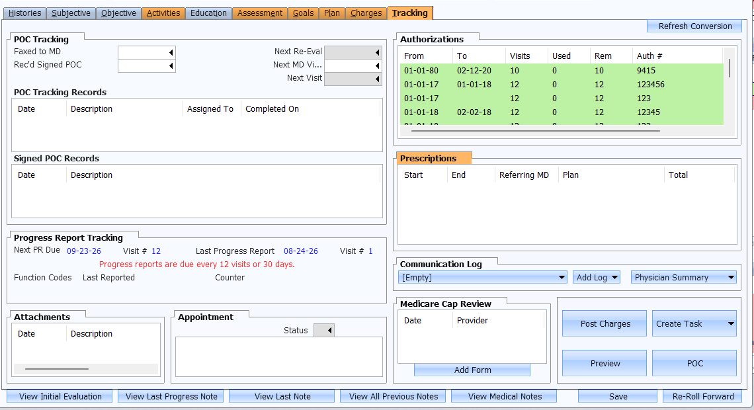
Task: Select the Tracking tab
Action: [x=409, y=13]
